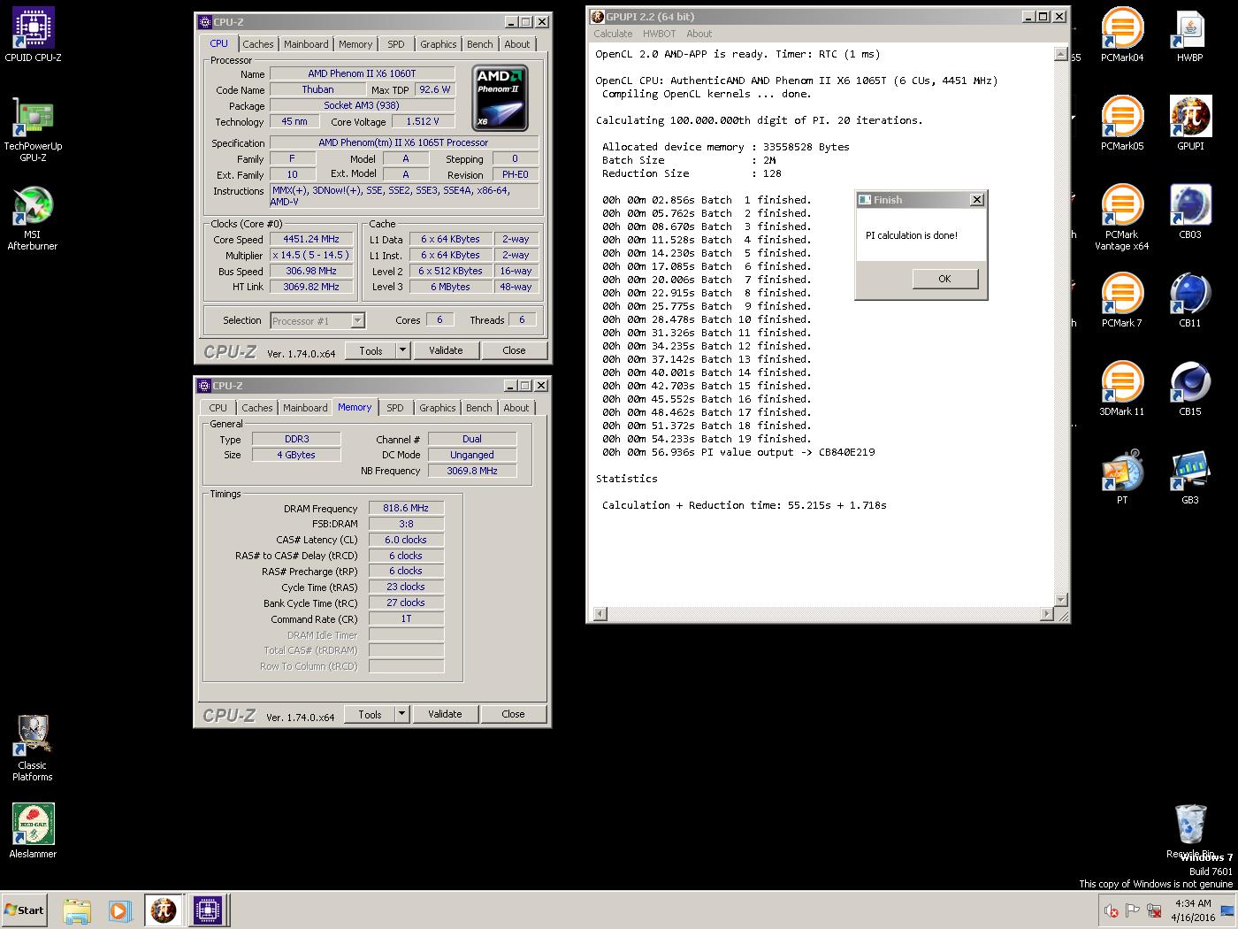Close the Finish dialog with its X button
The height and width of the screenshot is (929, 1238).
point(977,200)
